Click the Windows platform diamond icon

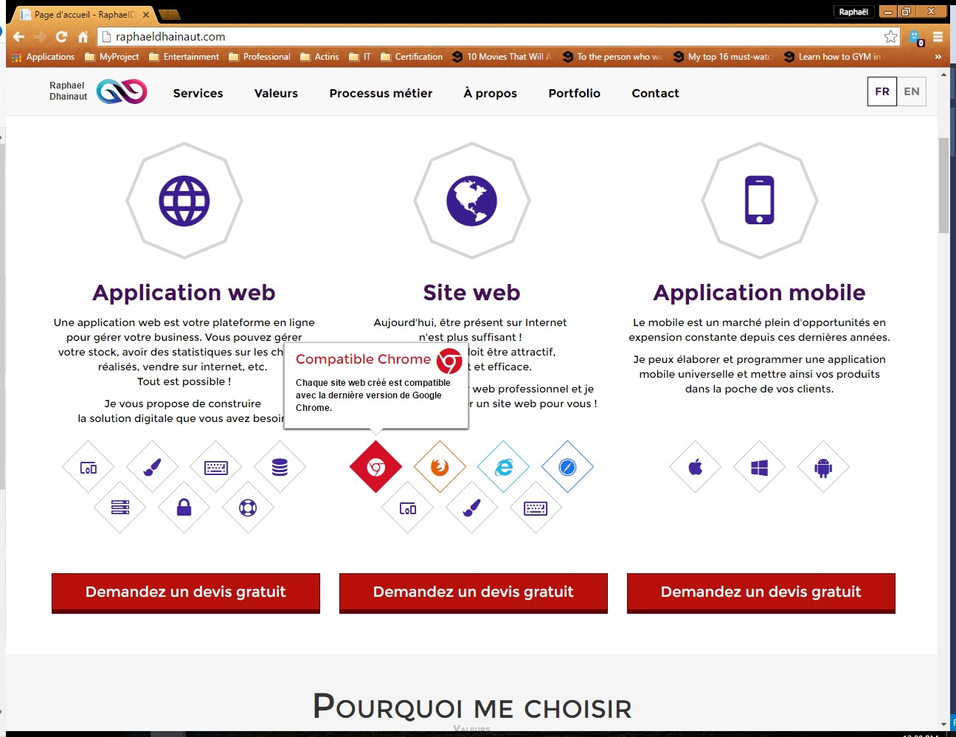click(759, 467)
